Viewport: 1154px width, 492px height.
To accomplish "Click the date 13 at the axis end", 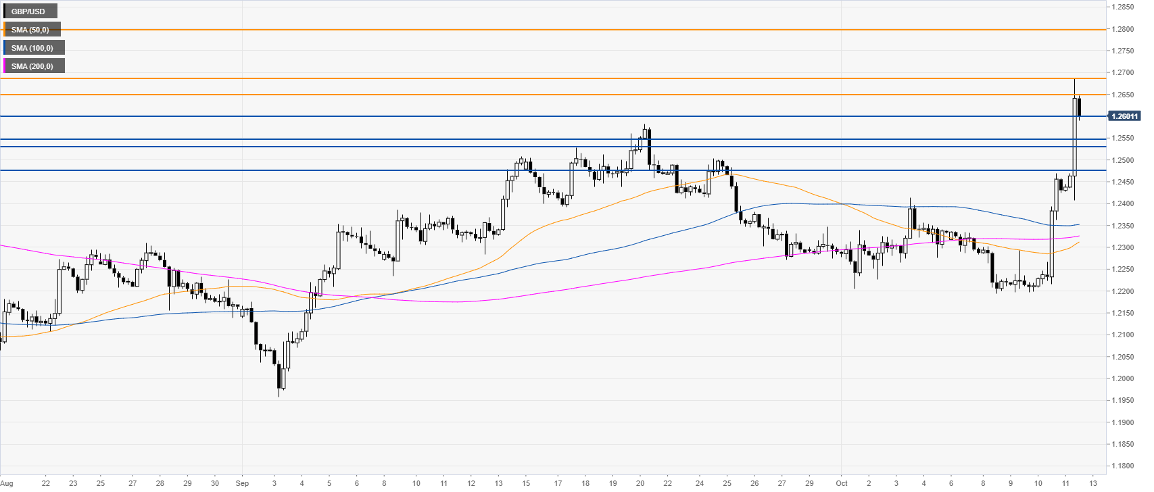I will coord(1093,483).
